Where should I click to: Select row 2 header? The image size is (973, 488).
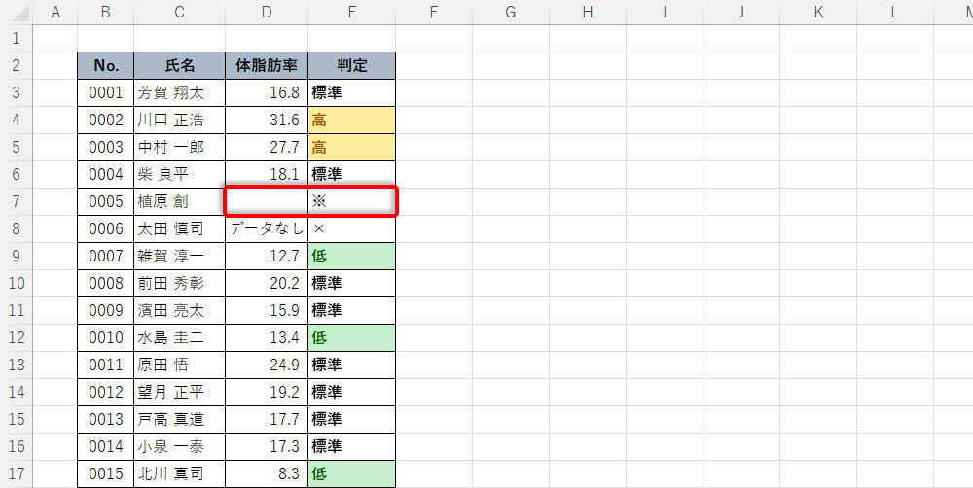click(x=17, y=66)
